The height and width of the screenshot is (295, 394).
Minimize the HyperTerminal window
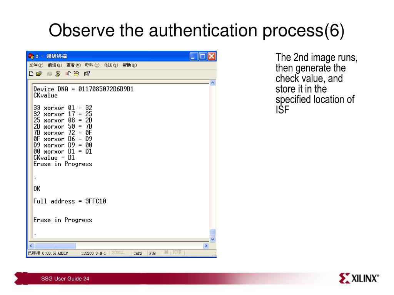194,56
